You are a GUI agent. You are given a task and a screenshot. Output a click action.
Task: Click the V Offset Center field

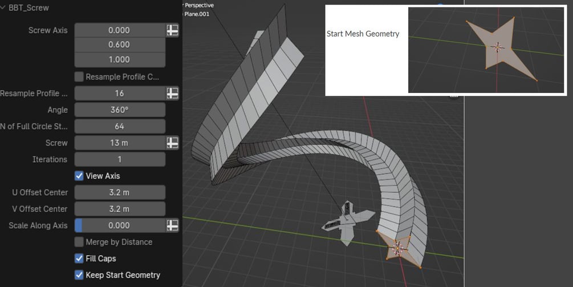(120, 209)
